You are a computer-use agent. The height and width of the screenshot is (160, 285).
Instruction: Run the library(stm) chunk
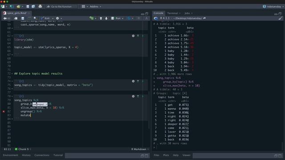click(x=142, y=36)
